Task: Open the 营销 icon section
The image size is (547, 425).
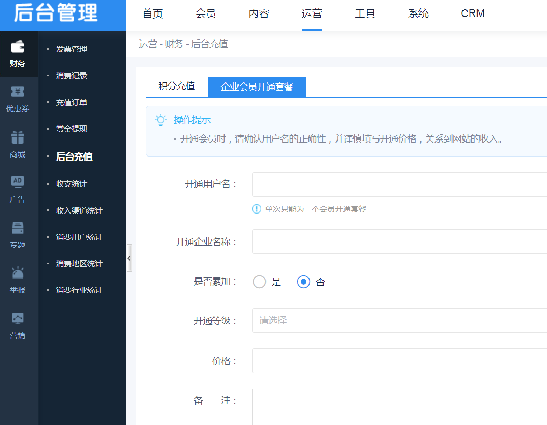Action: (18, 325)
